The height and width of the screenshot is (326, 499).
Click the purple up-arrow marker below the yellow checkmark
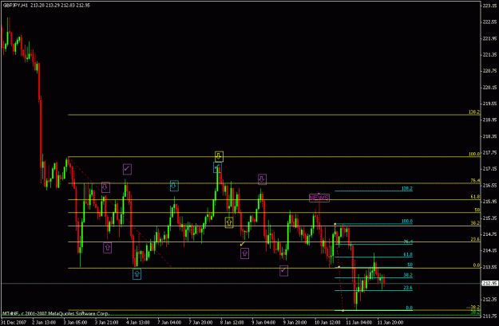click(245, 253)
